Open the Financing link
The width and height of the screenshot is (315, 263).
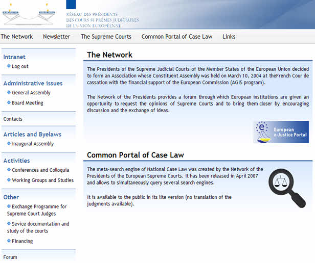[22, 241]
